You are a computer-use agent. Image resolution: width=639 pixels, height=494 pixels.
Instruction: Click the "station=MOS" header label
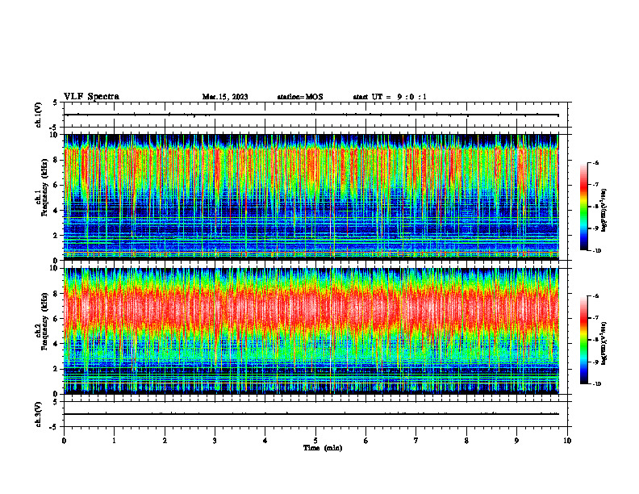300,97
